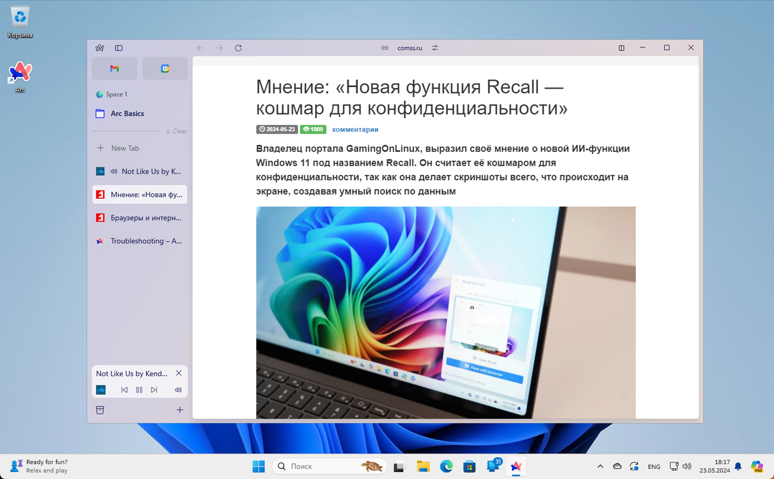Click Arc icon on the taskbar
The width and height of the screenshot is (774, 479).
[516, 467]
